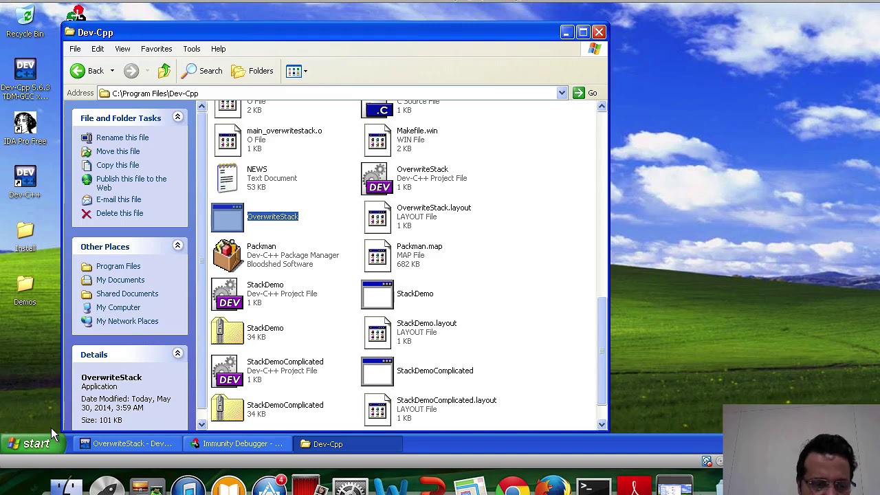
Task: Select Packman package manager icon
Action: (228, 255)
